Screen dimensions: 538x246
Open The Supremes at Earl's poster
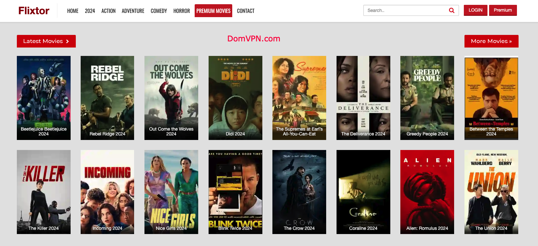299,98
